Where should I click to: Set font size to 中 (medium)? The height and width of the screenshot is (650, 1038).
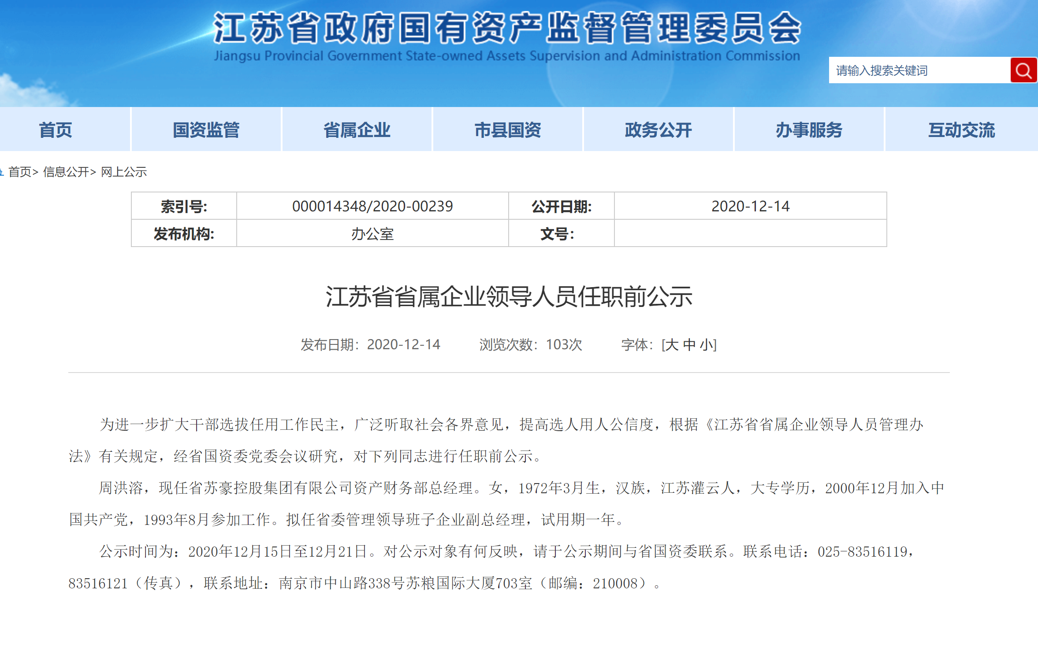pos(689,345)
